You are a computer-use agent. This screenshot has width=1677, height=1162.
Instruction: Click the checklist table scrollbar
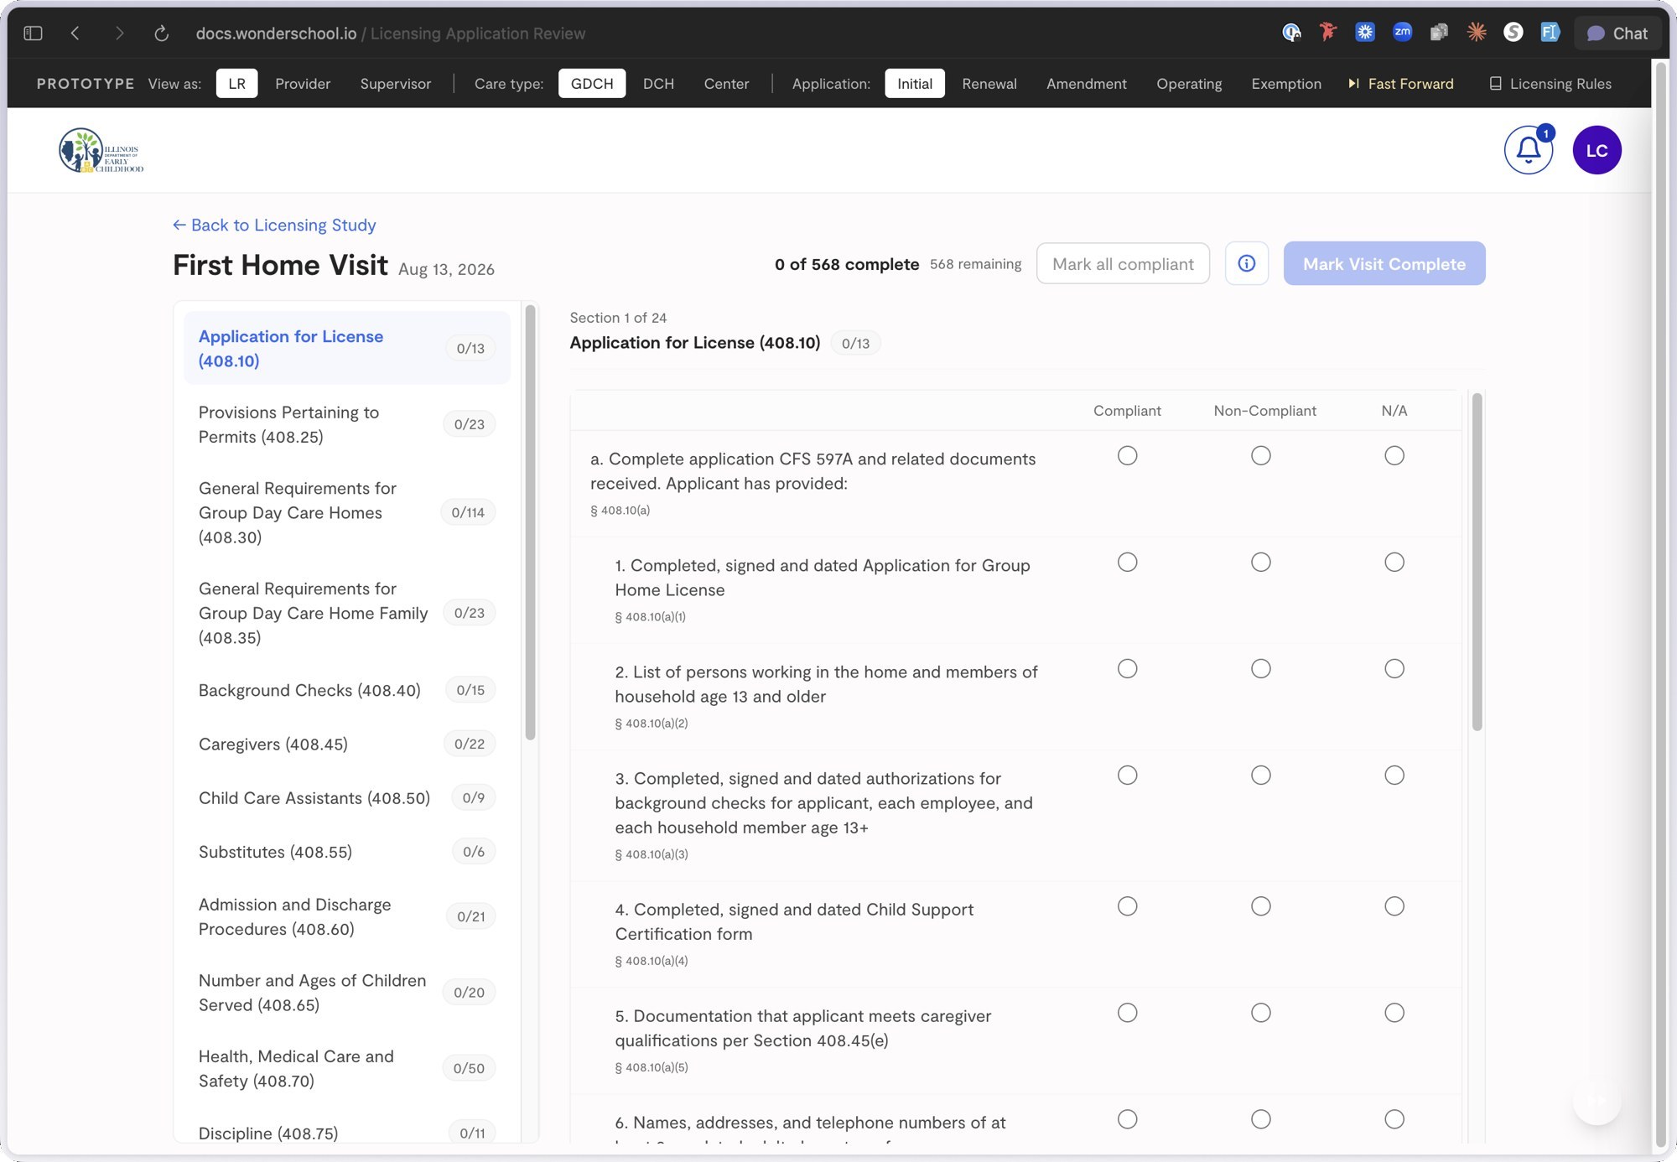1477,561
